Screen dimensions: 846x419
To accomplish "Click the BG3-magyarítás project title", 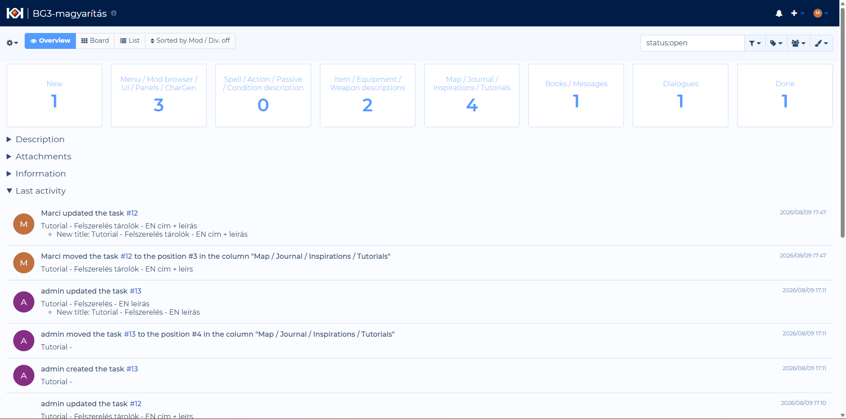I will (70, 13).
